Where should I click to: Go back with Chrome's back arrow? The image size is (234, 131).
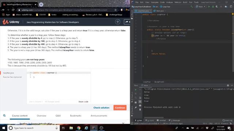pyautogui.click(x=3, y=10)
